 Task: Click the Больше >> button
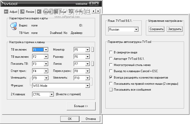click(81, 106)
